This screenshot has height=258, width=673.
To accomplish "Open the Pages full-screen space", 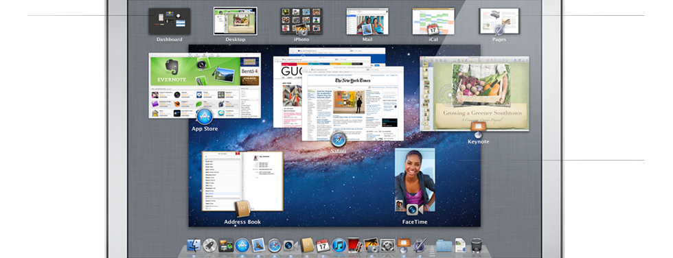I will click(499, 21).
